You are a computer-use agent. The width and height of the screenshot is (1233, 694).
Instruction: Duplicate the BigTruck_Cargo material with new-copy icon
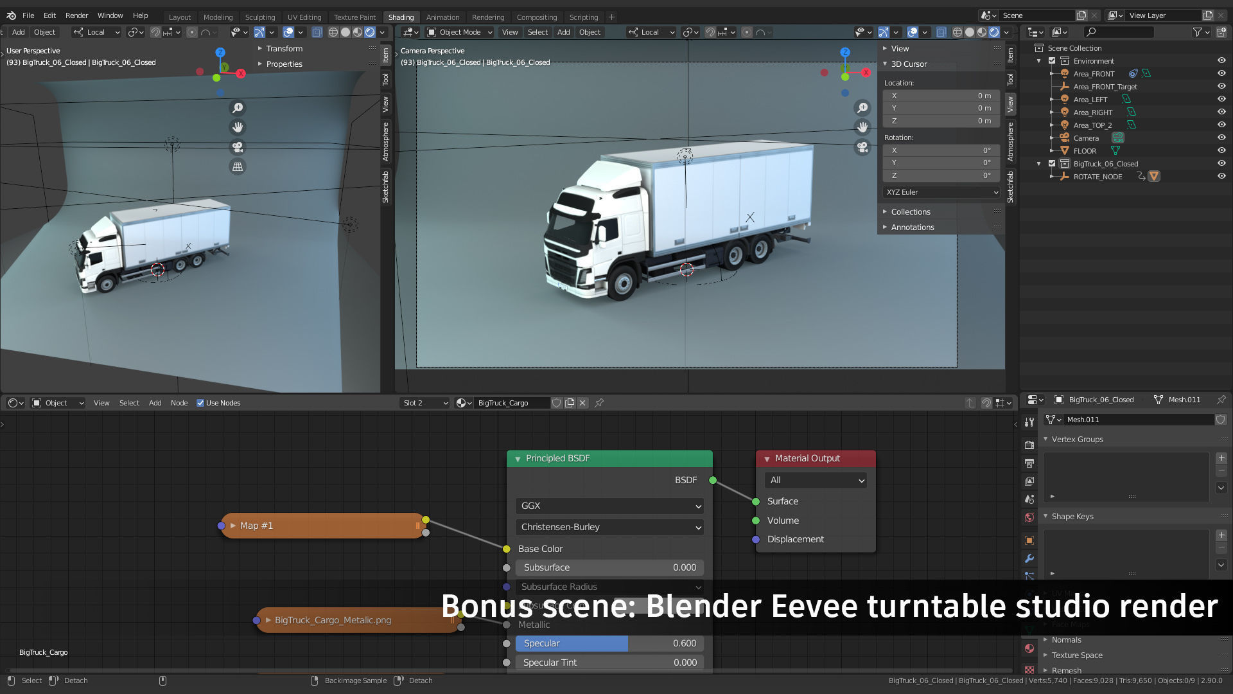pos(570,403)
